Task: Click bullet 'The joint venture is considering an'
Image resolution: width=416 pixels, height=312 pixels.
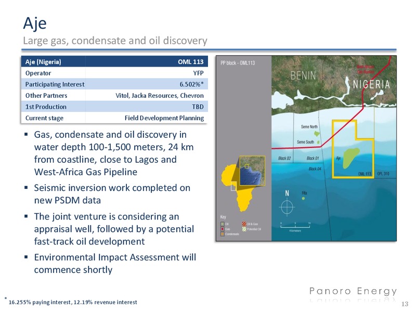Action: click(114, 229)
